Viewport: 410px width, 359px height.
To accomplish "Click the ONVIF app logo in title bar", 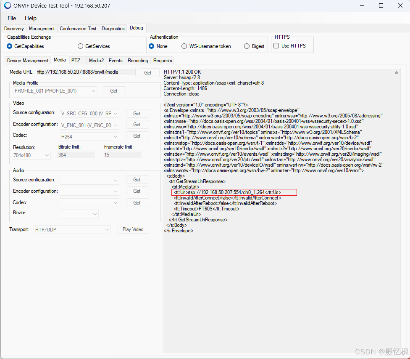I will tap(8, 5).
